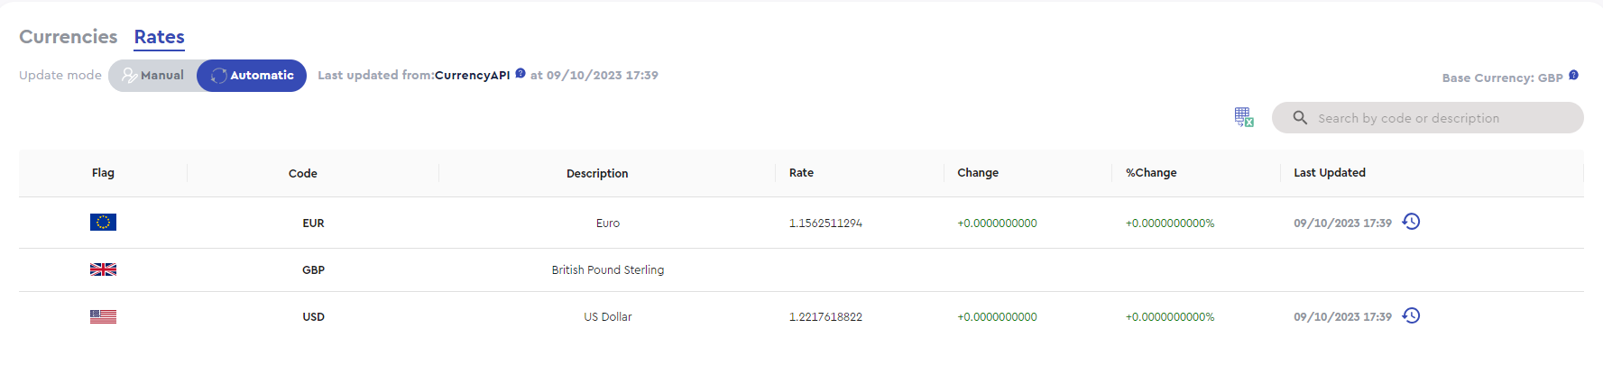Select the Rates tab
1603x383 pixels.
pyautogui.click(x=160, y=37)
